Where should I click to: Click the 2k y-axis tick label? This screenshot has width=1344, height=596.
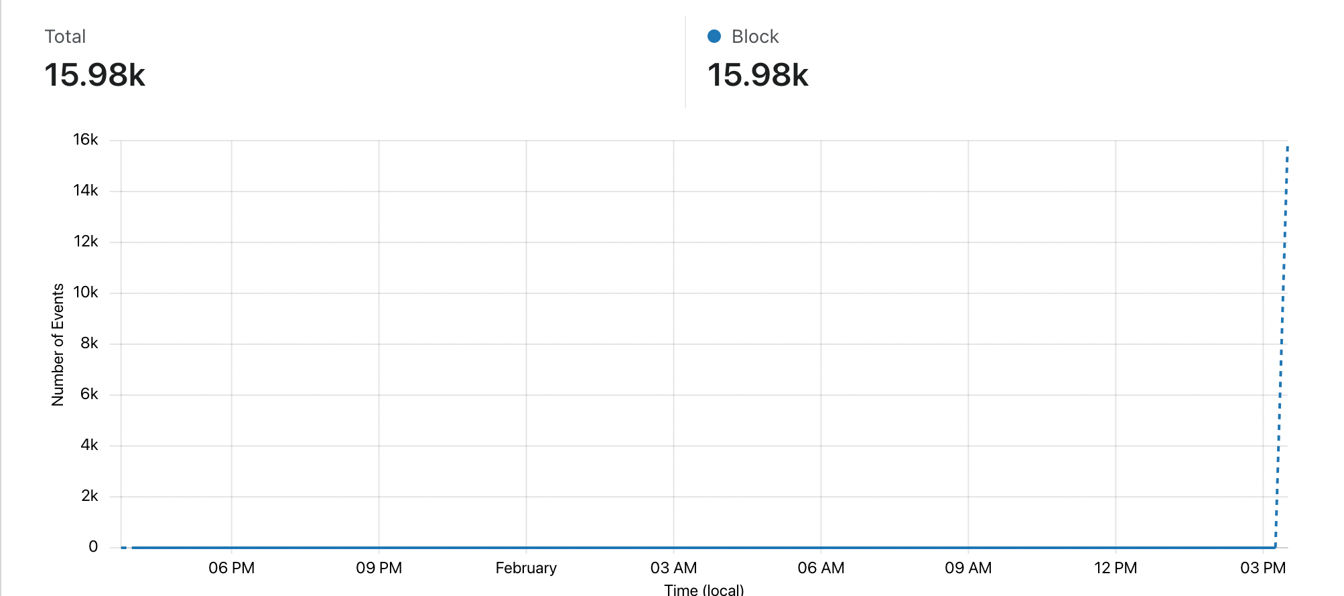89,496
